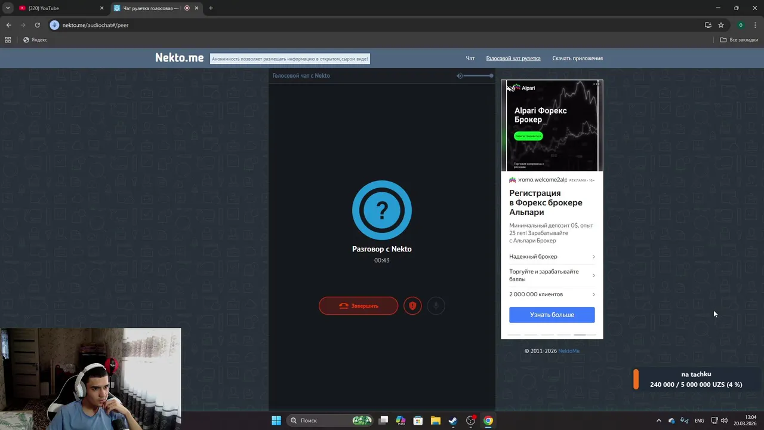Open Steam from taskbar

(453, 420)
